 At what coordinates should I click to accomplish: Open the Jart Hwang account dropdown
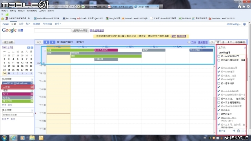click(x=233, y=24)
